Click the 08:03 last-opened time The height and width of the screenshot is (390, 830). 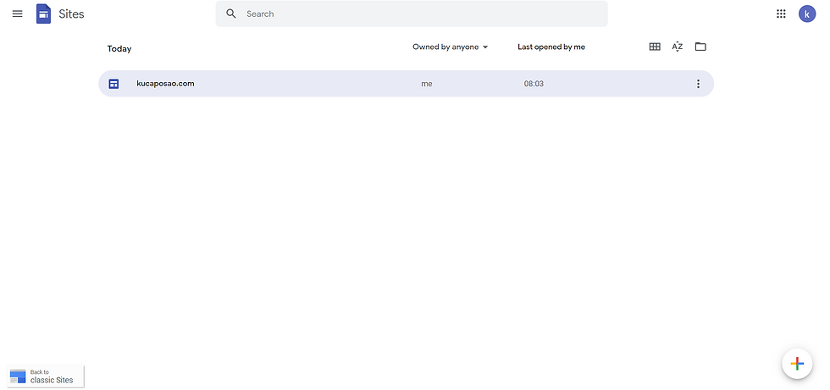click(534, 84)
